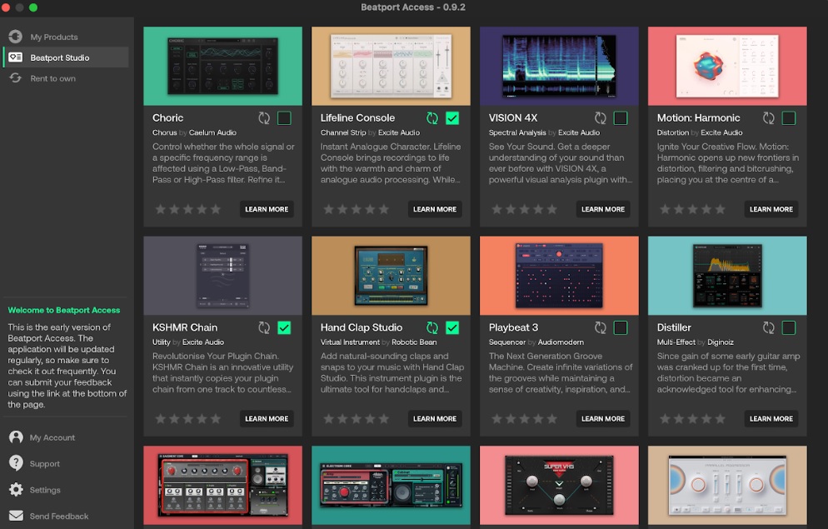This screenshot has height=529, width=828.
Task: Open the Distiller plugin thumbnail
Action: (727, 276)
